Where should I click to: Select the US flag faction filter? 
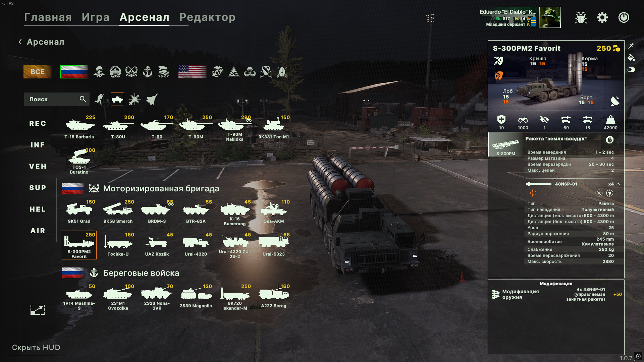click(x=193, y=72)
